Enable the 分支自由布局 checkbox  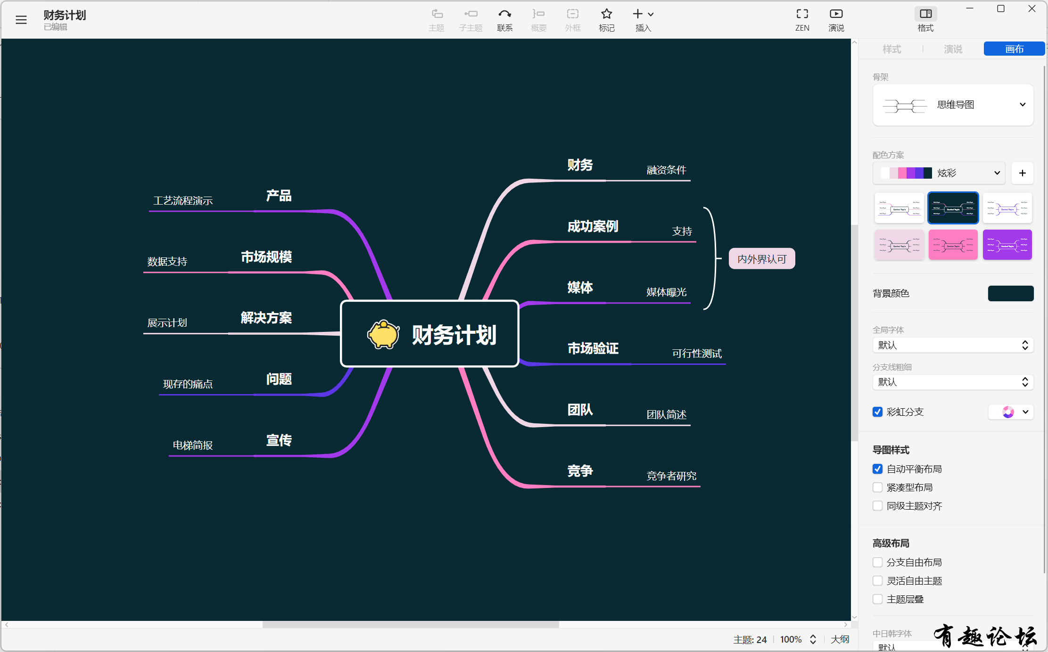[x=877, y=562]
